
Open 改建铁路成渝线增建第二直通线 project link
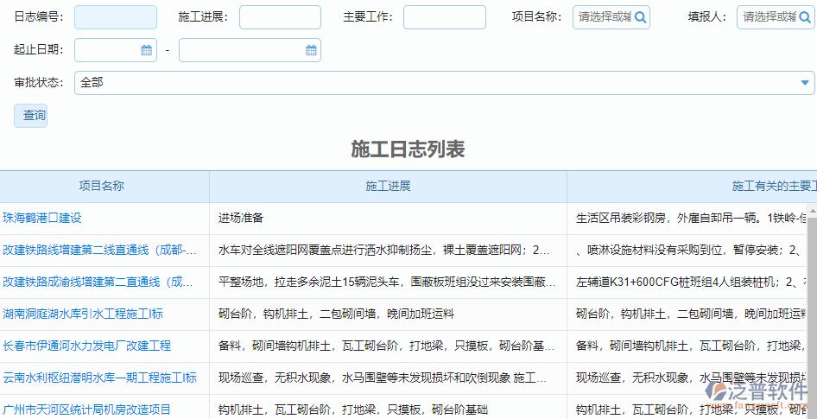[98, 282]
